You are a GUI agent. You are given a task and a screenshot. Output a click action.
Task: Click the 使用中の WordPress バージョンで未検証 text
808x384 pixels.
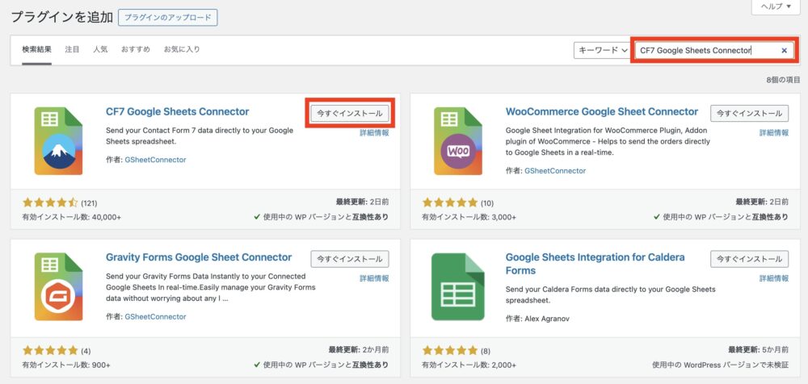(x=721, y=365)
